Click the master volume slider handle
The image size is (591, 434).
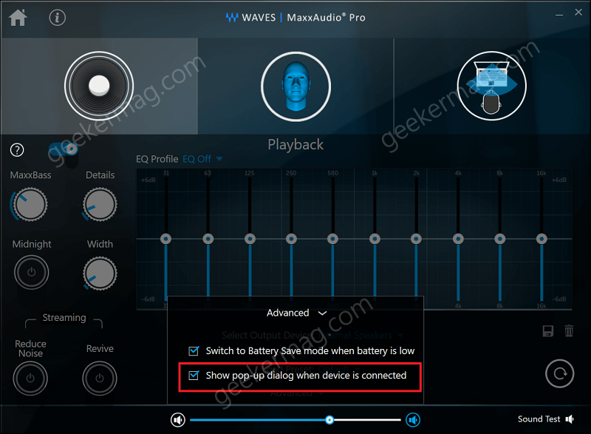329,420
